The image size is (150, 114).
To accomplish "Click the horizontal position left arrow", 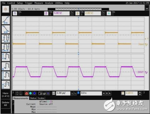I will coord(104,93).
